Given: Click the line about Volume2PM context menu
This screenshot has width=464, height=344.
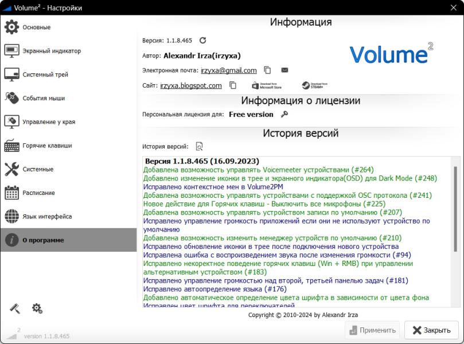Looking at the screenshot, I should click(x=213, y=187).
